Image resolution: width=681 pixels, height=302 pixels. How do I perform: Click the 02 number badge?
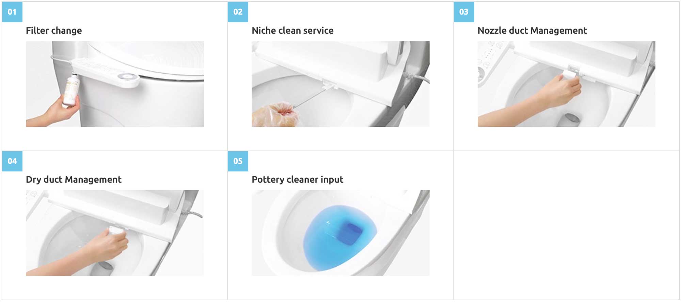[238, 12]
